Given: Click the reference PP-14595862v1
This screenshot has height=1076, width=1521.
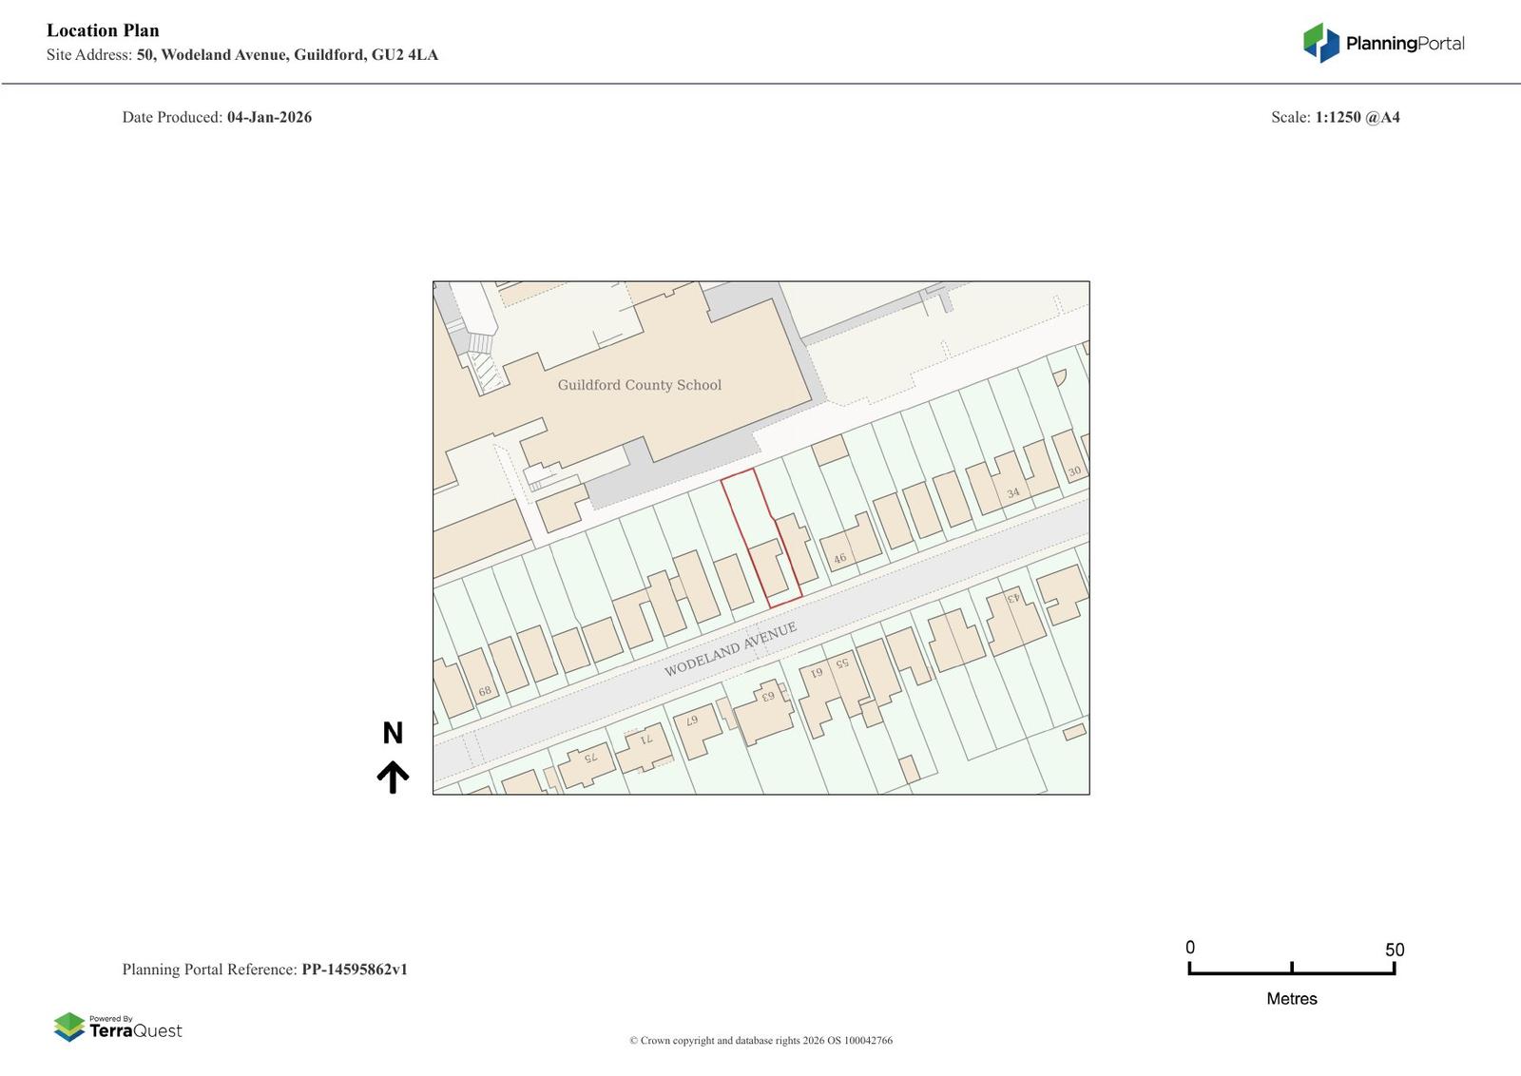Looking at the screenshot, I should tap(355, 970).
